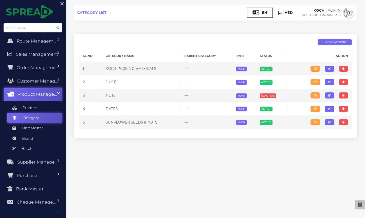Viewport: 365px width, 218px height.
Task: Click the INACTIVE status badge for NUTS
Action: [x=268, y=96]
